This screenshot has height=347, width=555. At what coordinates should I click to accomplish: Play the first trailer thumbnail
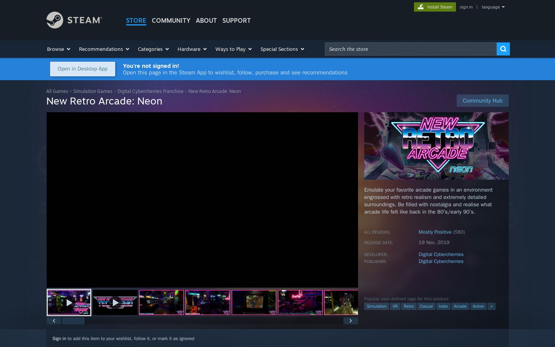coord(69,303)
